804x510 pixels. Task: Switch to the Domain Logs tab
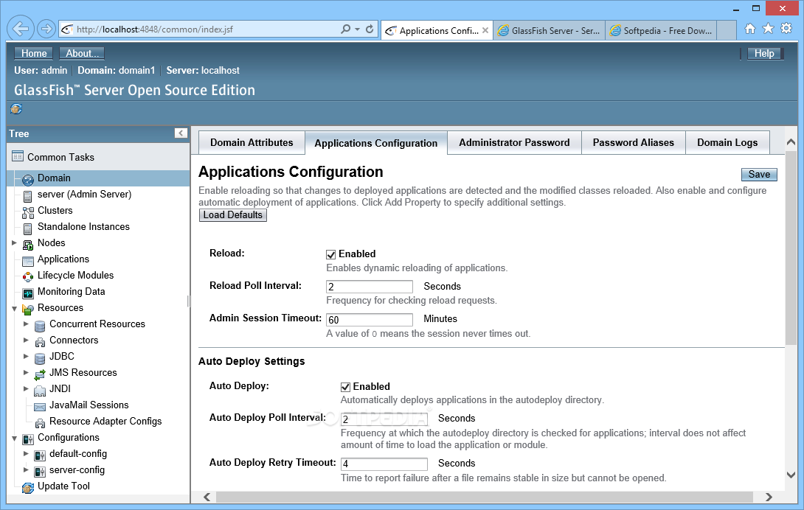click(727, 142)
